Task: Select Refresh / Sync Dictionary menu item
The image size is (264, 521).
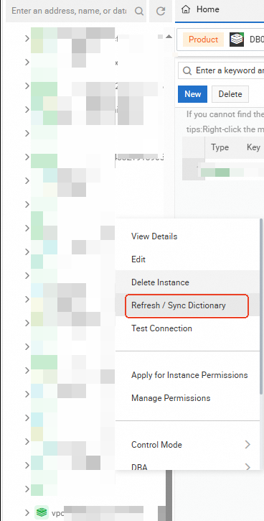Action: (179, 305)
